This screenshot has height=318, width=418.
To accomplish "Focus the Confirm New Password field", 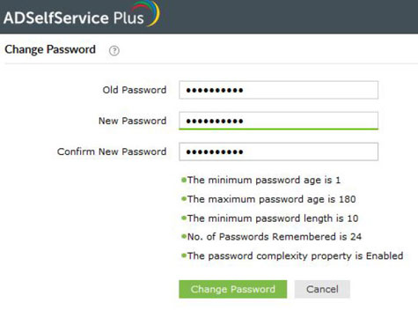I will click(278, 152).
